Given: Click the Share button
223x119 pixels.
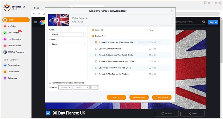Looking at the screenshot, I should (x=192, y=114).
